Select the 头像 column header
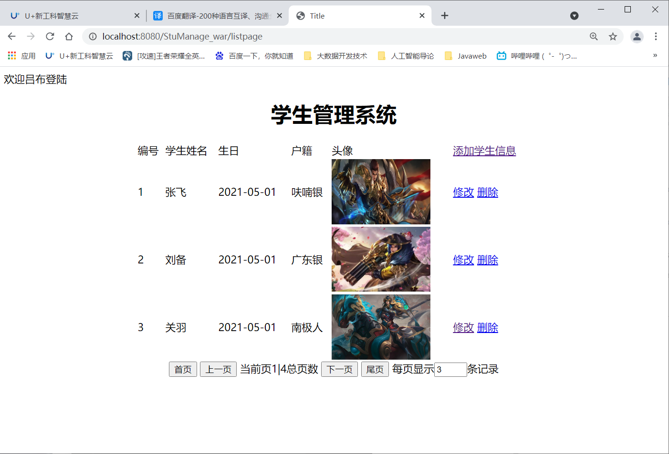The height and width of the screenshot is (454, 669). click(342, 151)
